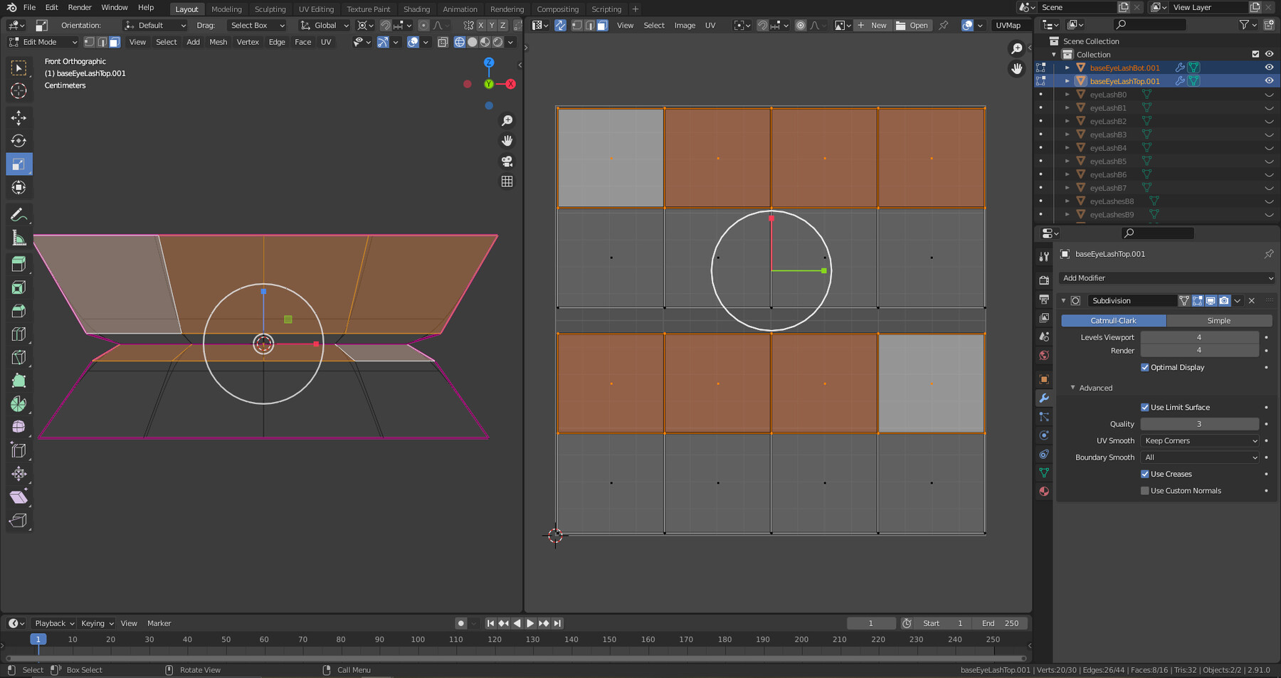Image resolution: width=1281 pixels, height=678 pixels.
Task: Toggle Optimal Display checkbox
Action: pyautogui.click(x=1144, y=368)
